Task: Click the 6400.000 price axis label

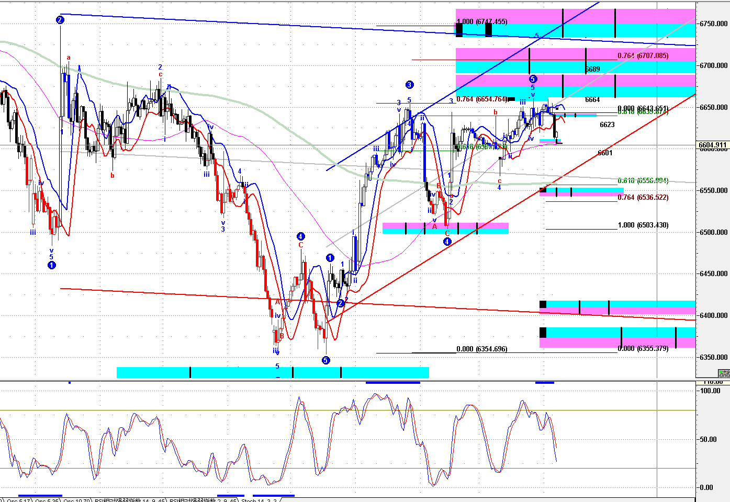Action: point(714,316)
